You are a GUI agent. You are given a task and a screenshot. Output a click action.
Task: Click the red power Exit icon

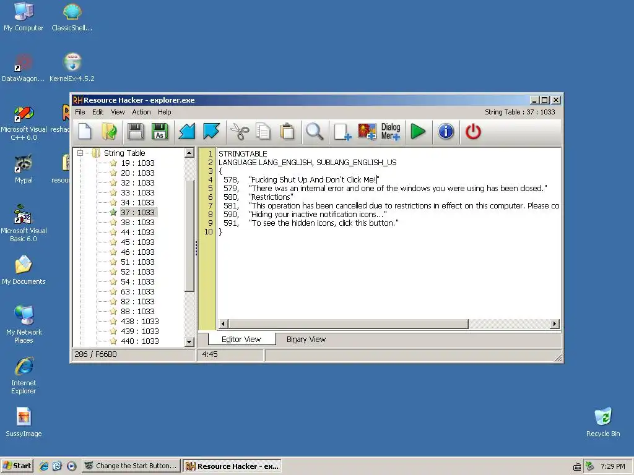pos(472,132)
